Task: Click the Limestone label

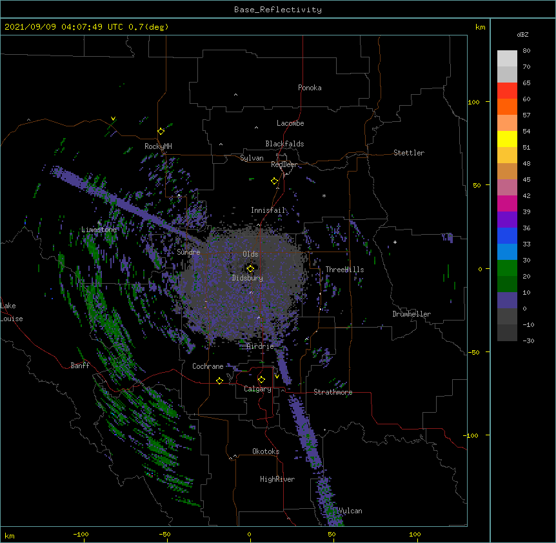Action: tap(99, 230)
